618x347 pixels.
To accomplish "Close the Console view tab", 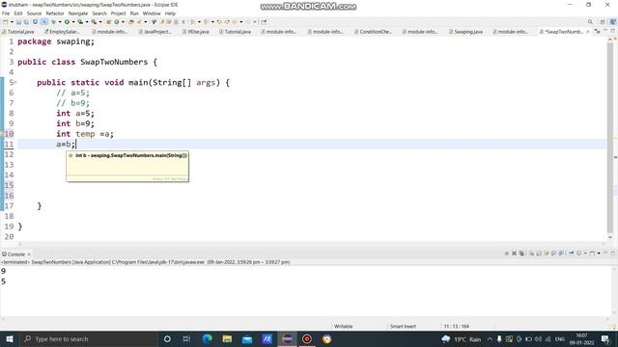I will click(29, 254).
